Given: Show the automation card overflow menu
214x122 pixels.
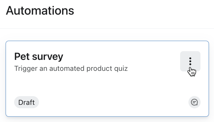Looking at the screenshot, I should coord(190,61).
